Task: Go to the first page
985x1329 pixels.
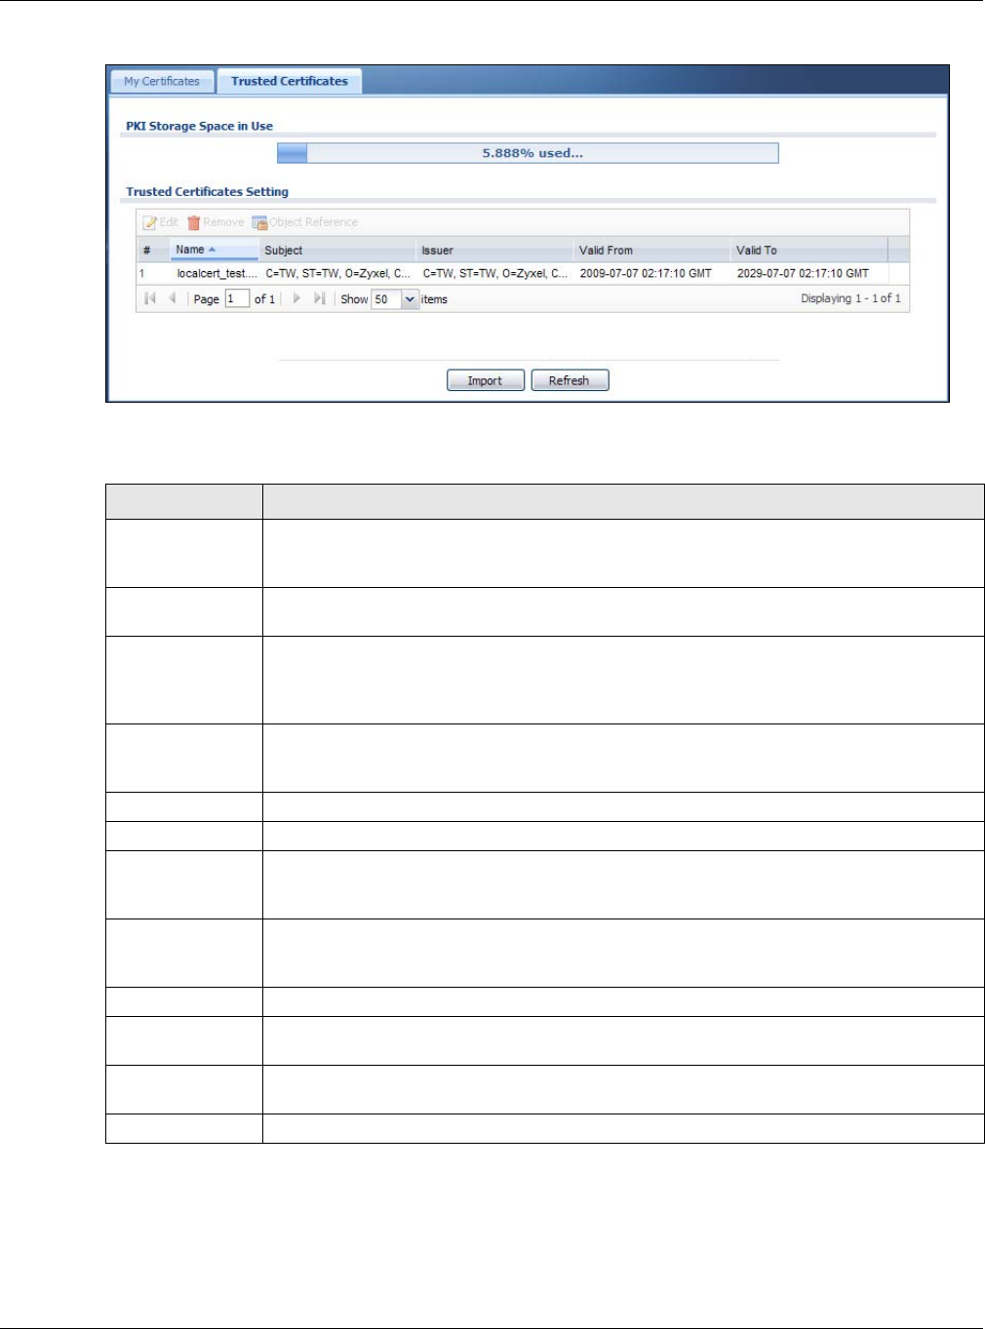Action: tap(150, 298)
